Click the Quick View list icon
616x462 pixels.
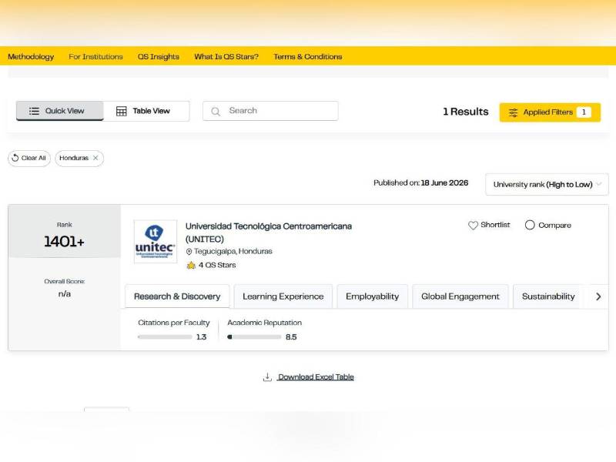click(x=34, y=111)
